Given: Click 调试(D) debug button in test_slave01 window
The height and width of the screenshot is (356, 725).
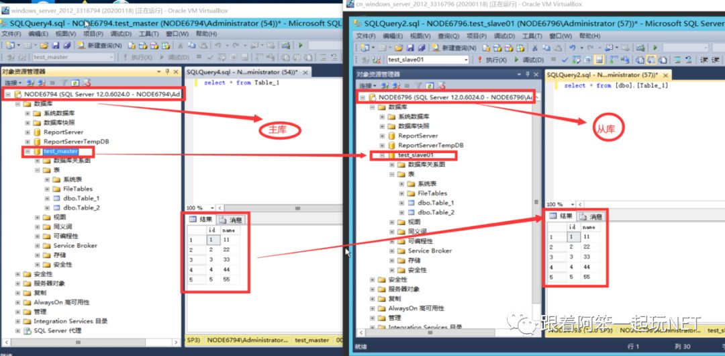Looking at the screenshot, I should (529, 60).
